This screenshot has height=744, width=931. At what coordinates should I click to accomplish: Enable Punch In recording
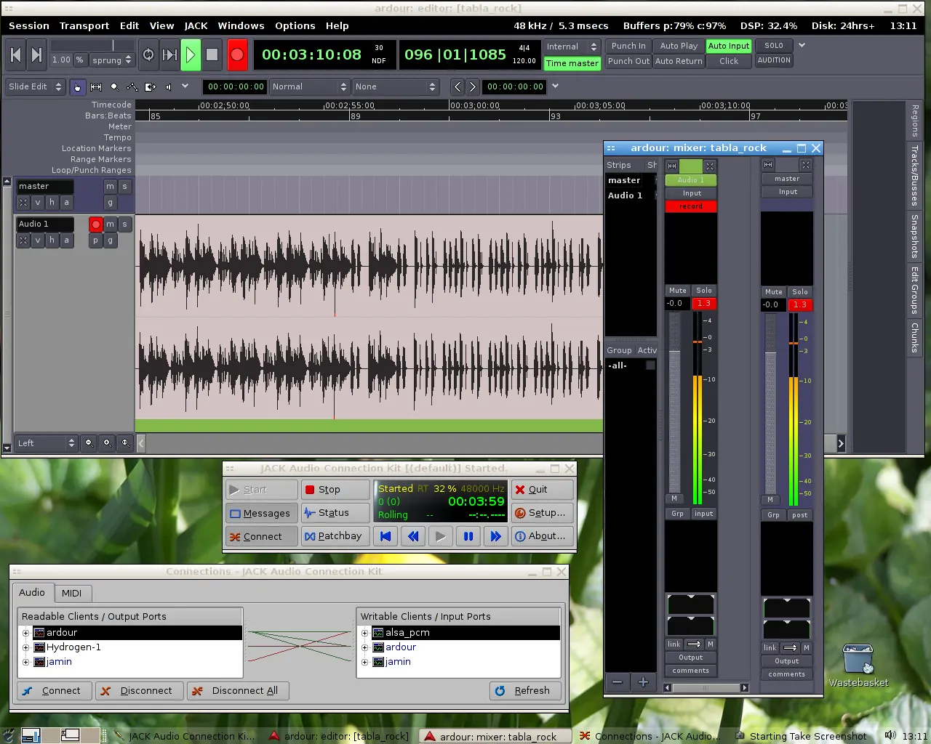pos(628,46)
